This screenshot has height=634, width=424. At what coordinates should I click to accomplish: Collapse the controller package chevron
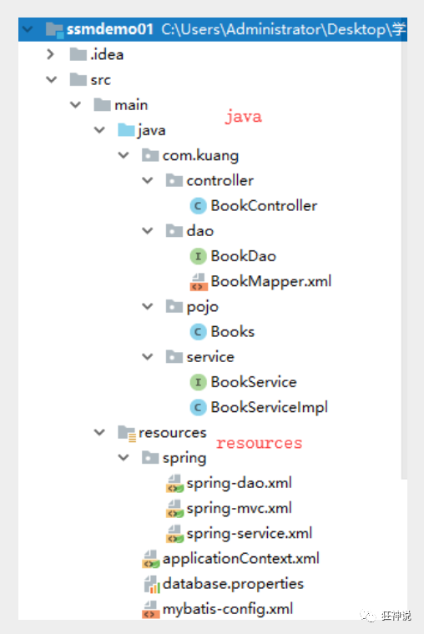(x=148, y=180)
